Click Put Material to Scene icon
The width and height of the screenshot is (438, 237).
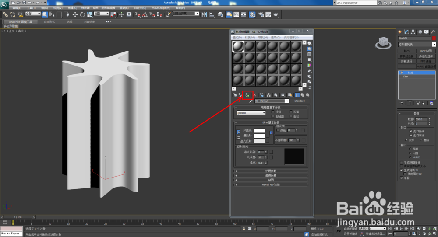click(240, 95)
